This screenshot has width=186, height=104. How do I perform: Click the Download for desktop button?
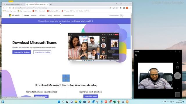(22, 52)
